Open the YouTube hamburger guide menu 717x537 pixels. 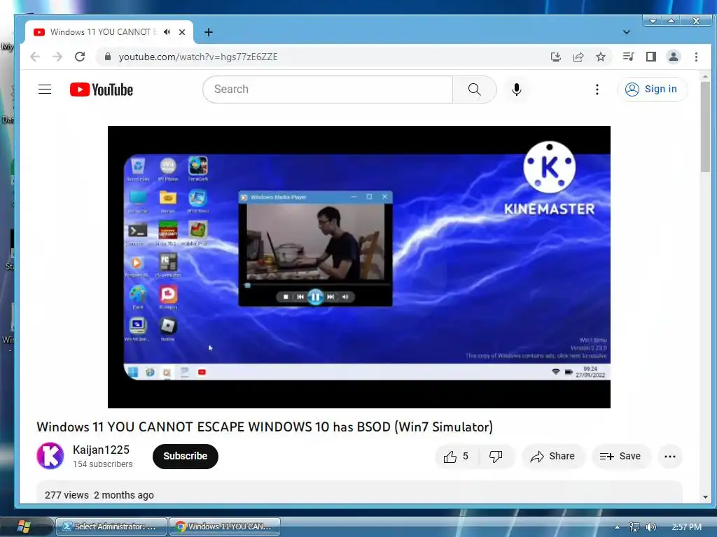point(45,89)
